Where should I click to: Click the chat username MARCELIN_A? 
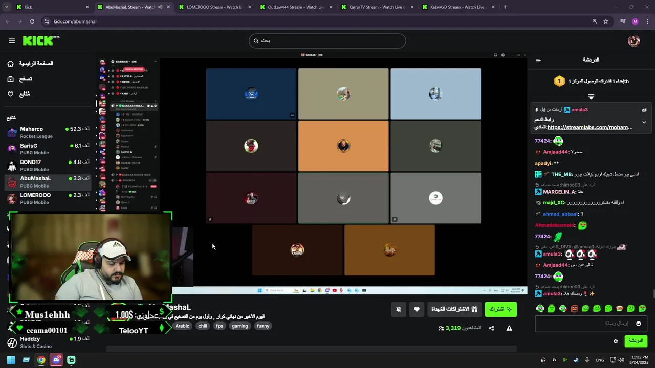[559, 192]
